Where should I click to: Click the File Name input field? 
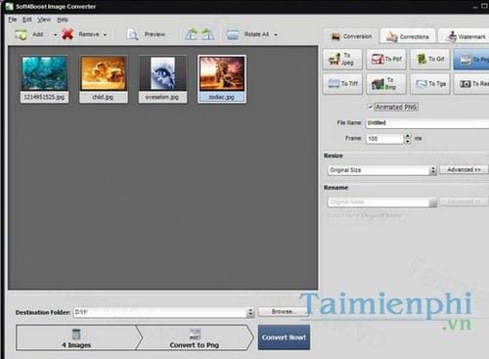point(427,123)
